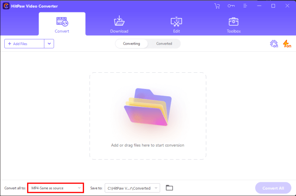The width and height of the screenshot is (296, 196).
Task: Open the hamburger menu in title bar
Action: [245, 6]
